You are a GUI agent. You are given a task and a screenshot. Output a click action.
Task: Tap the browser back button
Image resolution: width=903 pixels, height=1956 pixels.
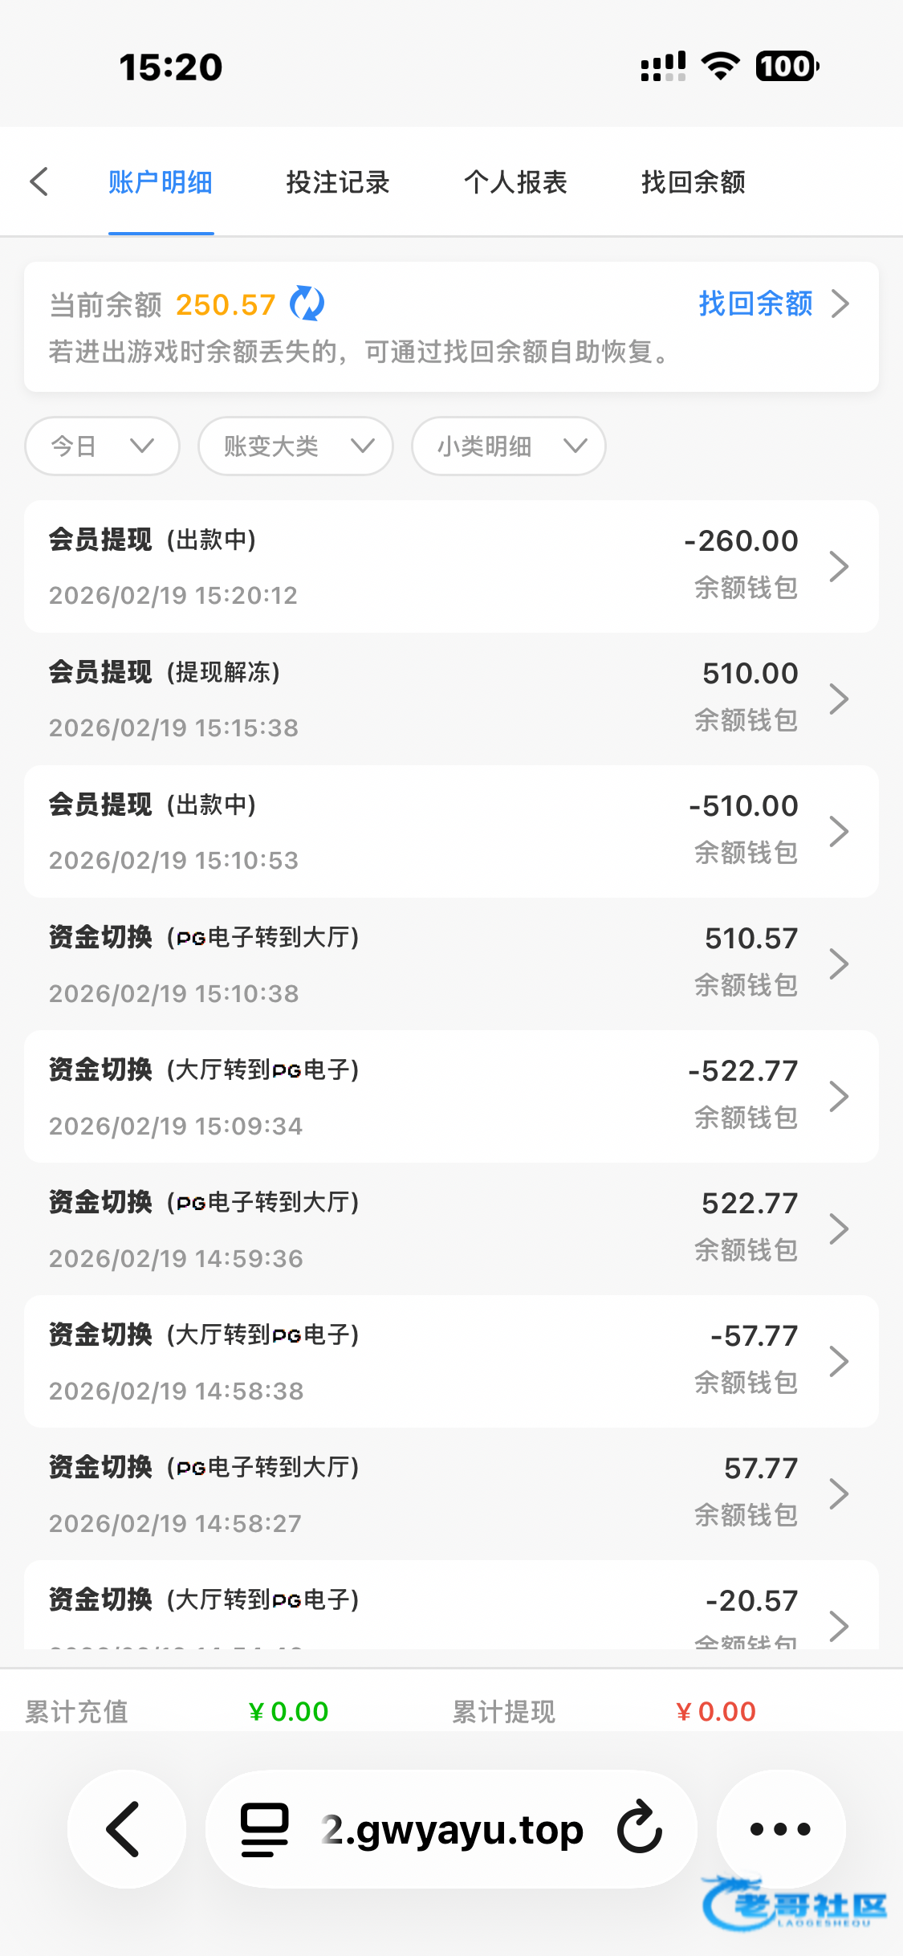click(x=126, y=1829)
